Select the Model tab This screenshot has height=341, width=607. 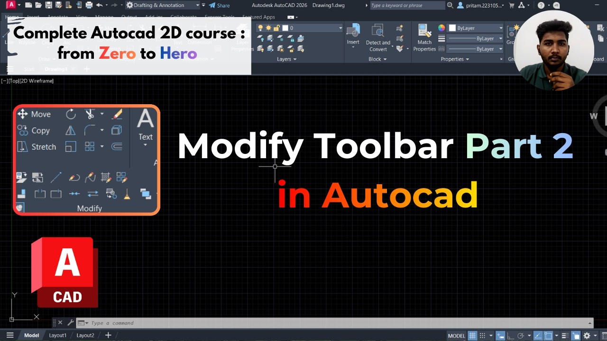[31, 335]
